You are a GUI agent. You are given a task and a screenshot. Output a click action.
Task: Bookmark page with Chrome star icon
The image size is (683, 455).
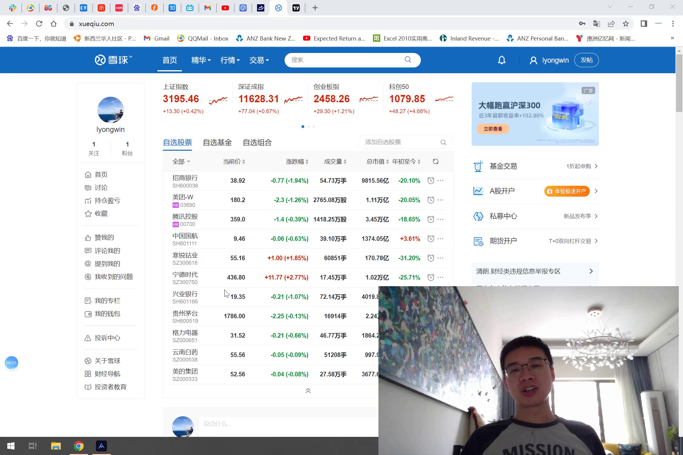tap(625, 24)
